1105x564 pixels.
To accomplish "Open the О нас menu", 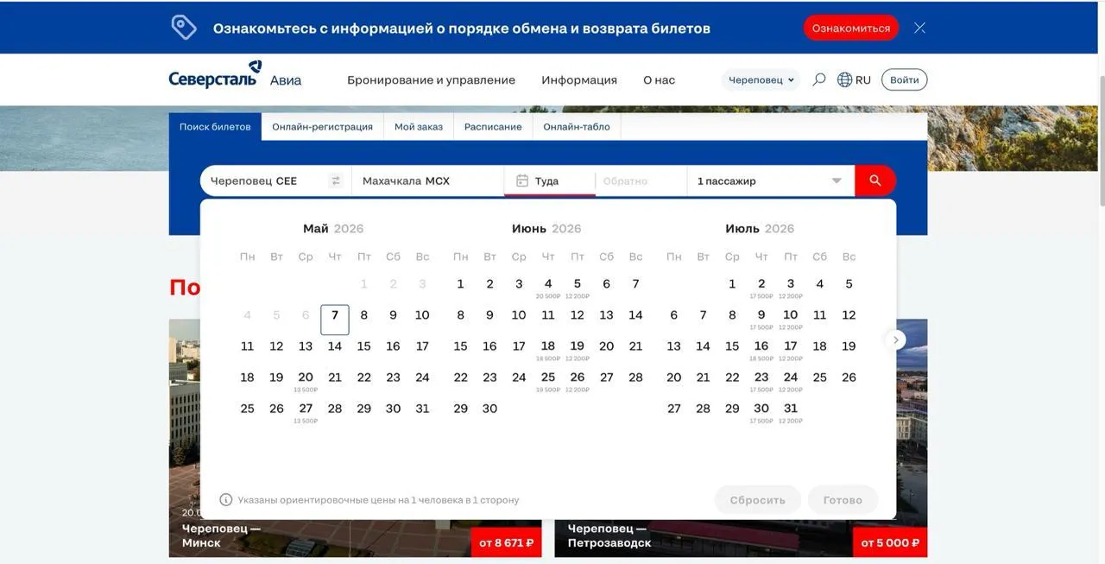I will point(660,79).
